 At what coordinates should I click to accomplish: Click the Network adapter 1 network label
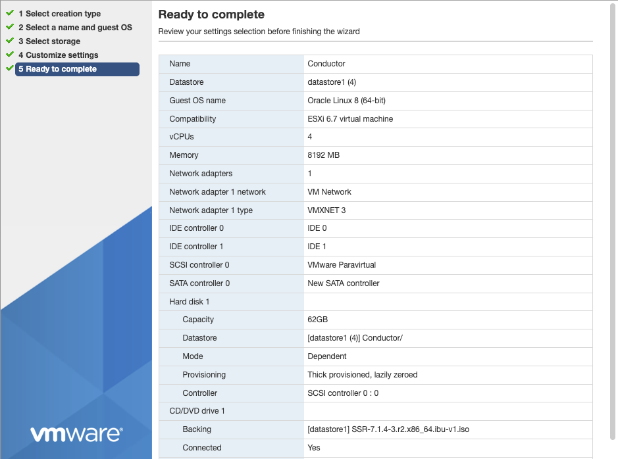[x=218, y=192]
